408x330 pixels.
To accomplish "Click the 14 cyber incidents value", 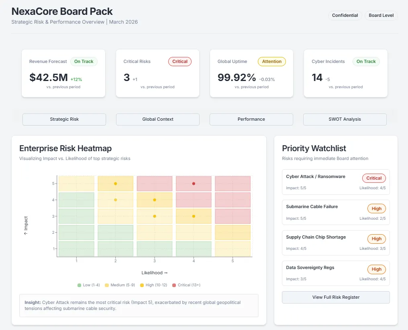I will (317, 77).
